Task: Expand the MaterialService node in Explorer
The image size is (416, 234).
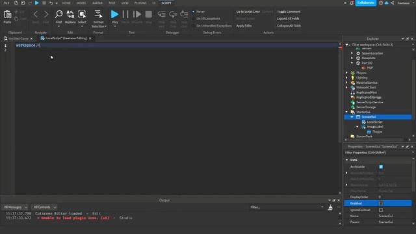Action: coord(346,83)
